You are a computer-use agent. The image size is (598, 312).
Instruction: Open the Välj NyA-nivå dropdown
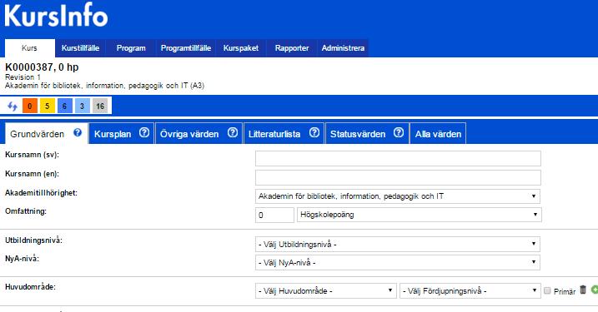click(398, 263)
